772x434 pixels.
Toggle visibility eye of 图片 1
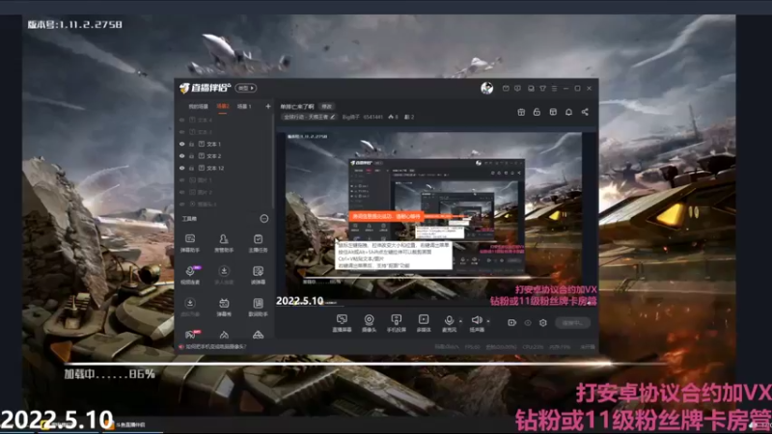(182, 180)
